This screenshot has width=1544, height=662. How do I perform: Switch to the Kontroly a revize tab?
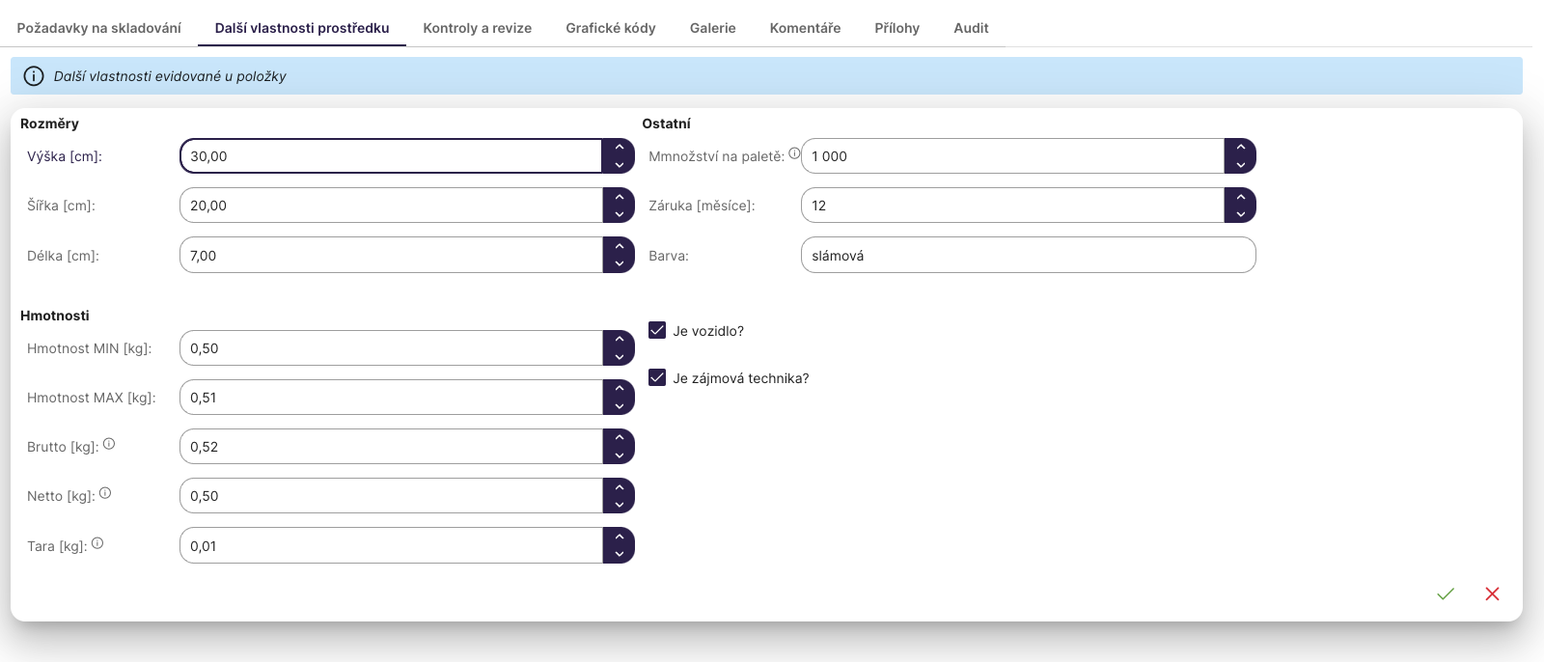[x=477, y=28]
